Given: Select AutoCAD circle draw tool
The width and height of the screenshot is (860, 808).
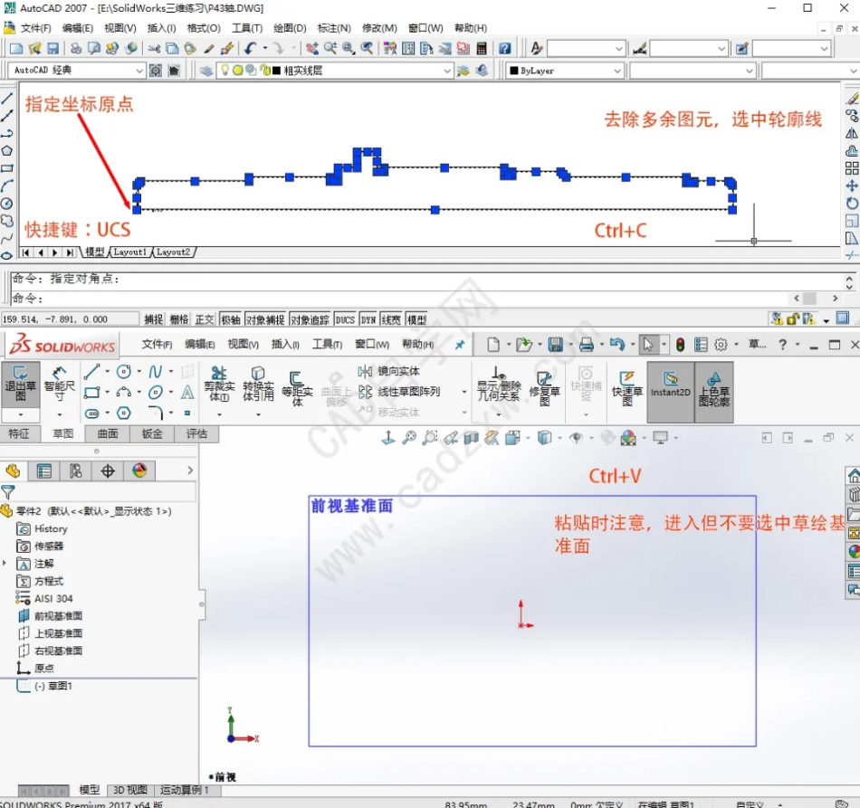Looking at the screenshot, I should pyautogui.click(x=6, y=204).
